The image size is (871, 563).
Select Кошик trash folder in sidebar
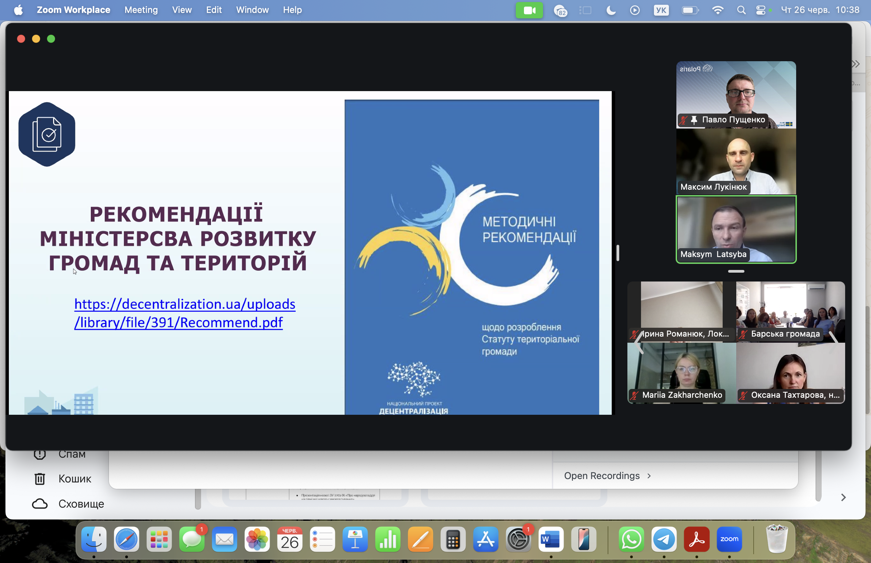63,479
